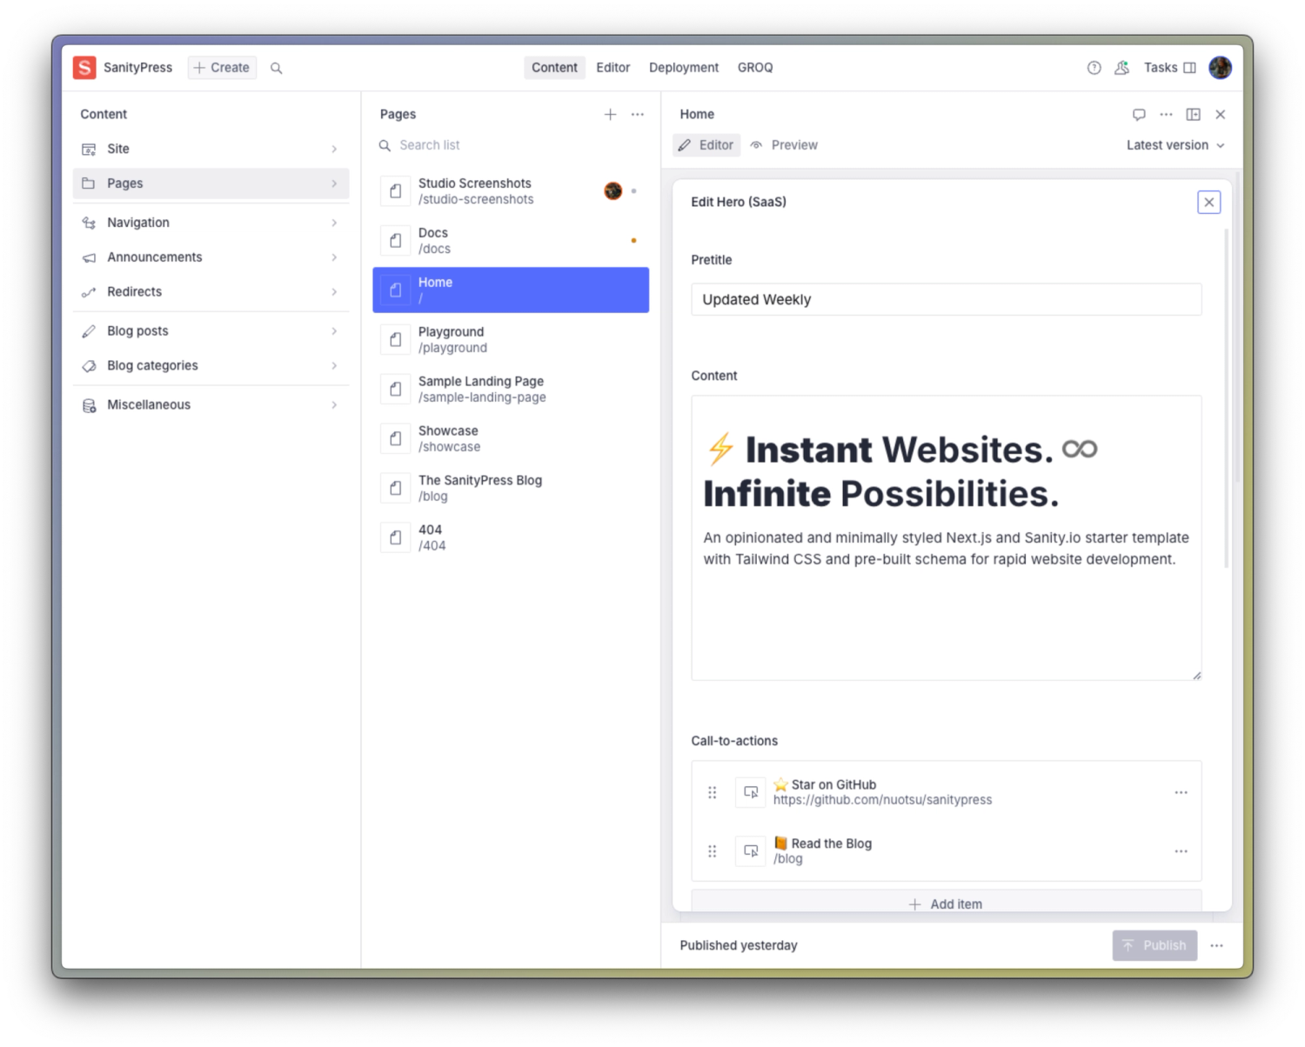Image resolution: width=1305 pixels, height=1047 pixels.
Task: Add a new page with plus icon
Action: (x=610, y=115)
